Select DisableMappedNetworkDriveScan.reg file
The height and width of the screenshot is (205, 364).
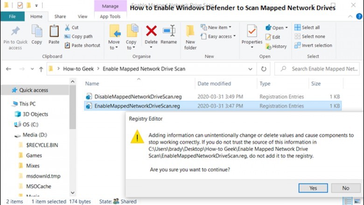(138, 96)
